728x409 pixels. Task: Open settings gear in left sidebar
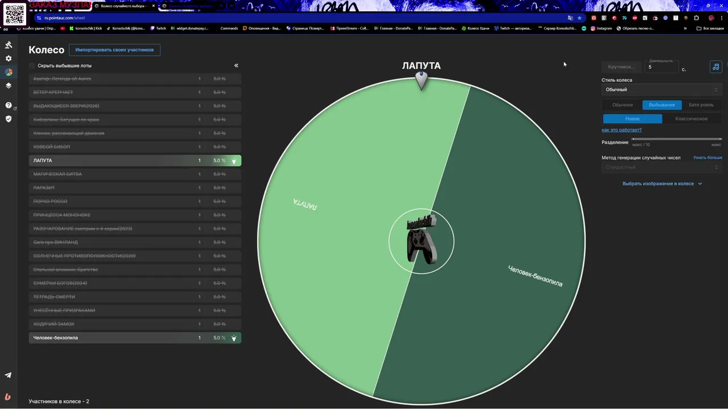tap(9, 59)
